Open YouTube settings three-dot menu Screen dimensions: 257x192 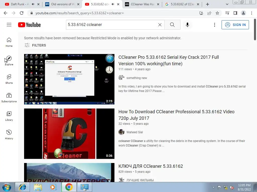[214, 25]
